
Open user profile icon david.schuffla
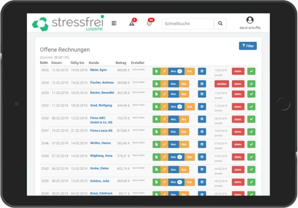coord(250,20)
